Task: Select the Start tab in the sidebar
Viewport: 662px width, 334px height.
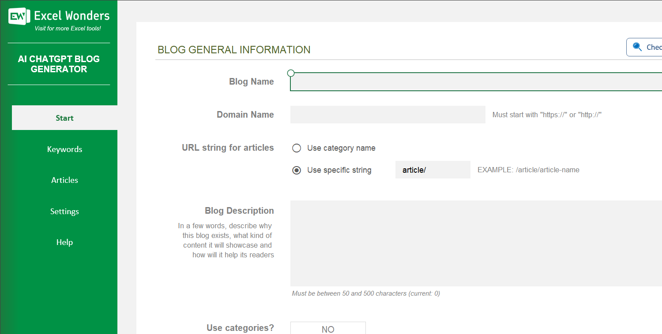Action: 64,118
